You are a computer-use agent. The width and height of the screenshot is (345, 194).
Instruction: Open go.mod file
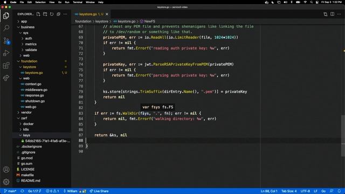click(26, 158)
